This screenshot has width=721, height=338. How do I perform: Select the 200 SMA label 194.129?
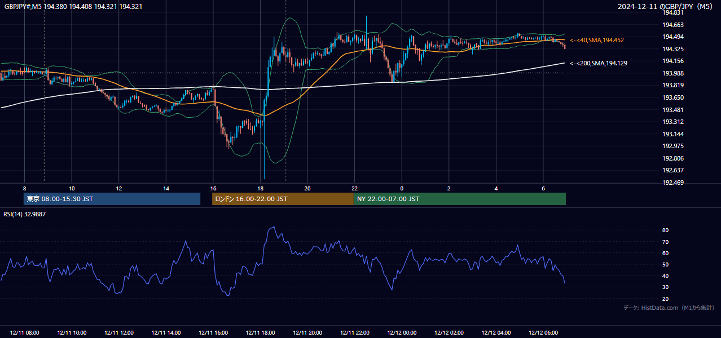click(599, 63)
